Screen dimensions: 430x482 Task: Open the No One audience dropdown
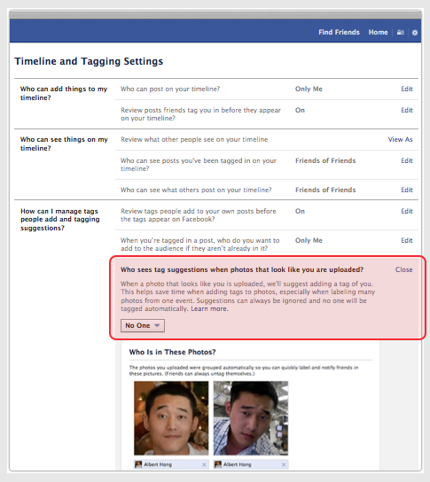(x=143, y=325)
